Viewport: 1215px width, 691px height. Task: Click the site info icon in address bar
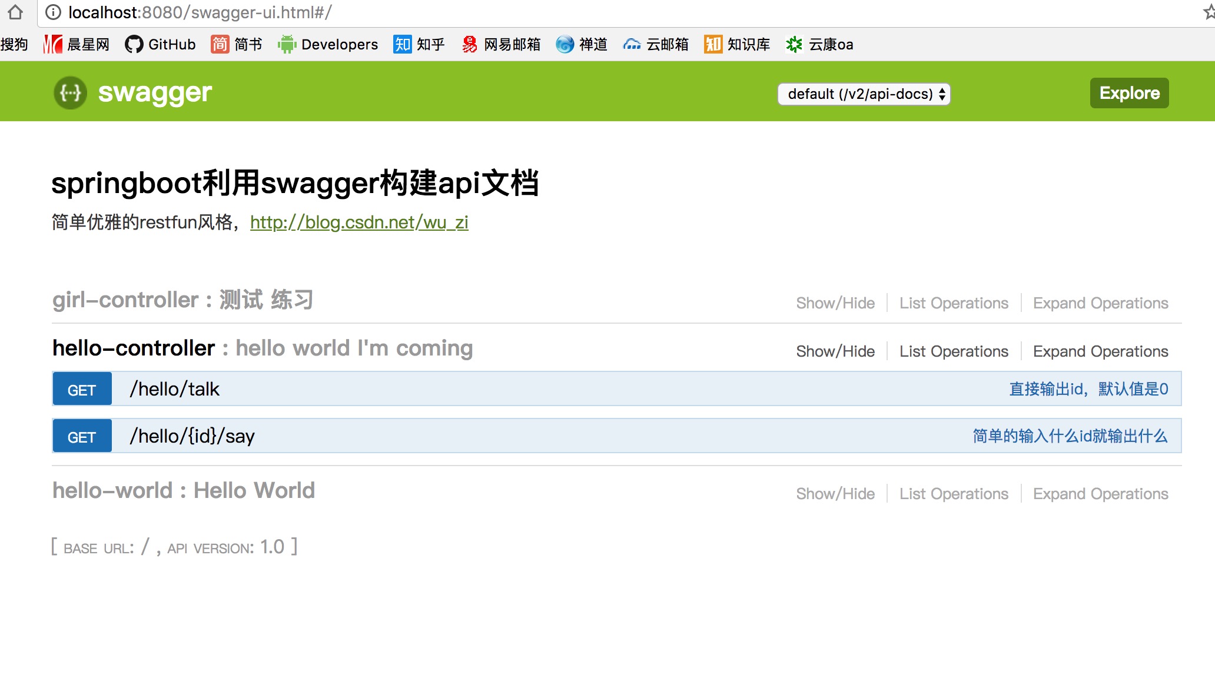pos(53,12)
